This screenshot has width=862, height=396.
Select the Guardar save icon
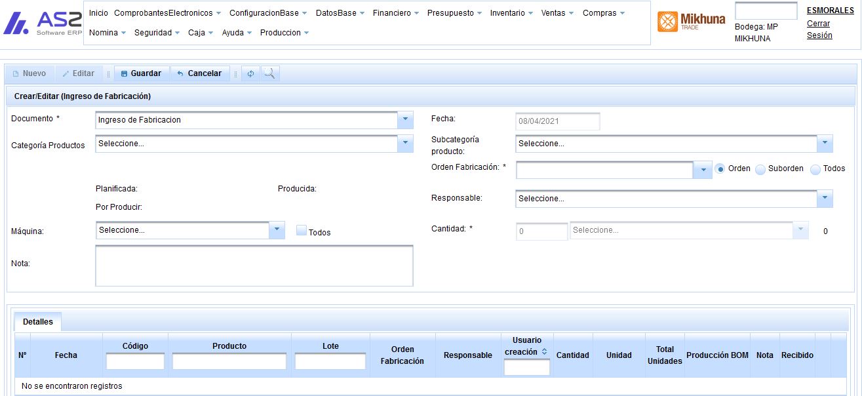click(123, 73)
